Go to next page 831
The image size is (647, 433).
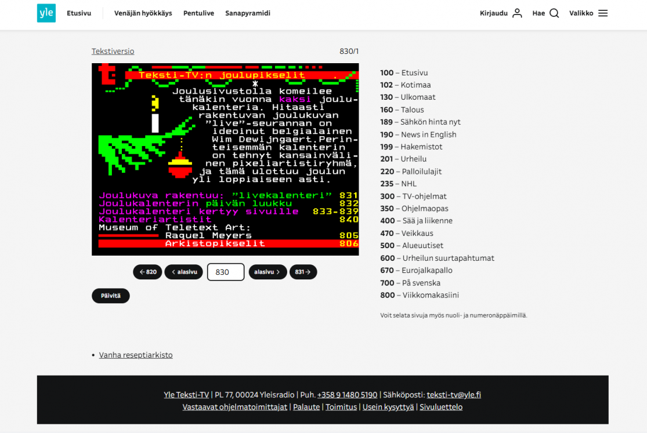303,272
